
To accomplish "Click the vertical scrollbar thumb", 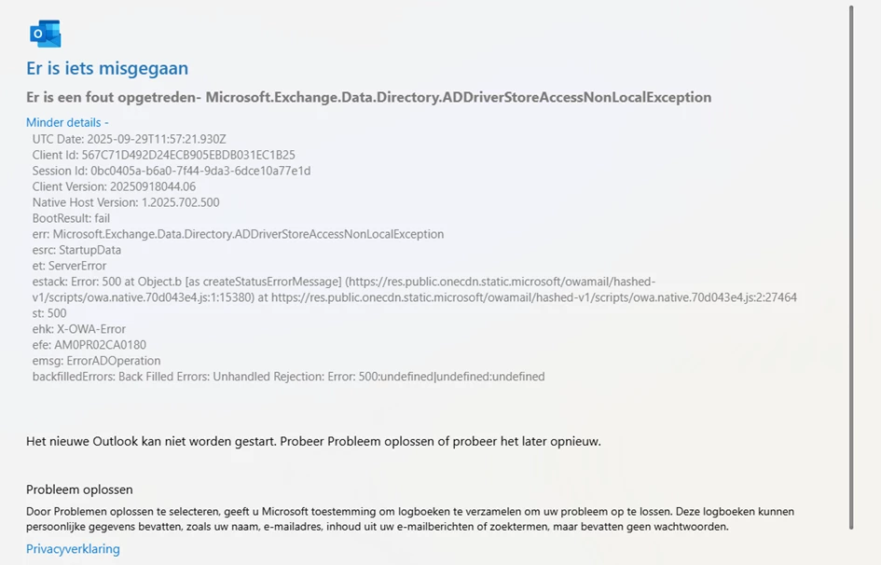I will (x=851, y=266).
